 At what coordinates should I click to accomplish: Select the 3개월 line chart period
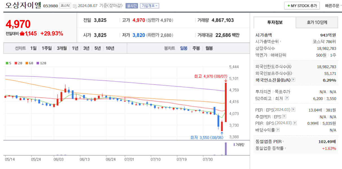click(62, 48)
